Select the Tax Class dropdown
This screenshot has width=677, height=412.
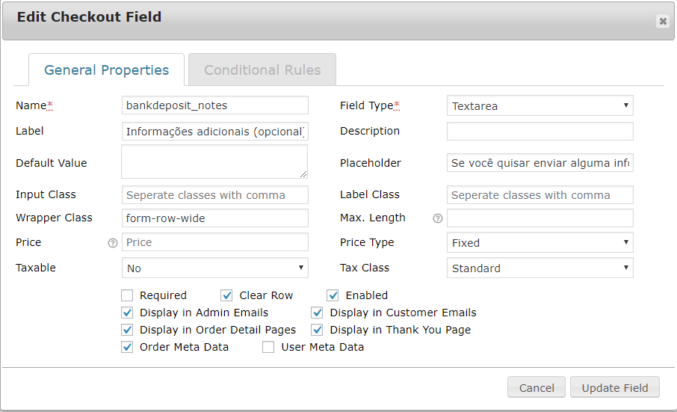point(540,268)
